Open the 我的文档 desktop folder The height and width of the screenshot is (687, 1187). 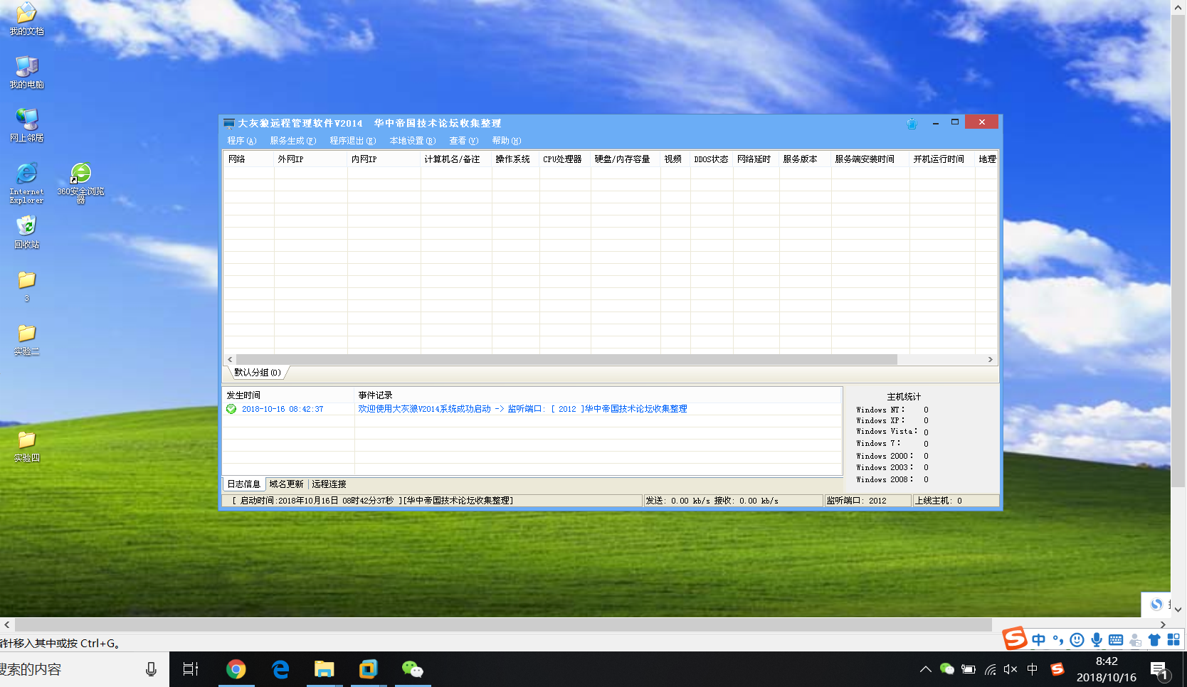pyautogui.click(x=26, y=18)
